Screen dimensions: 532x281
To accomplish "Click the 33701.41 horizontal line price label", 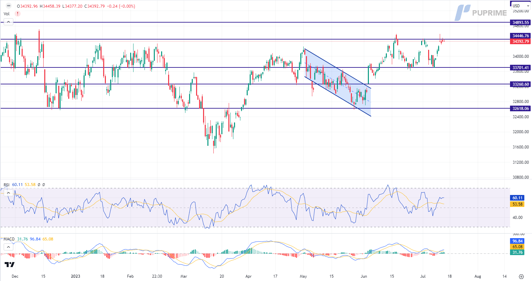I will tap(520, 68).
